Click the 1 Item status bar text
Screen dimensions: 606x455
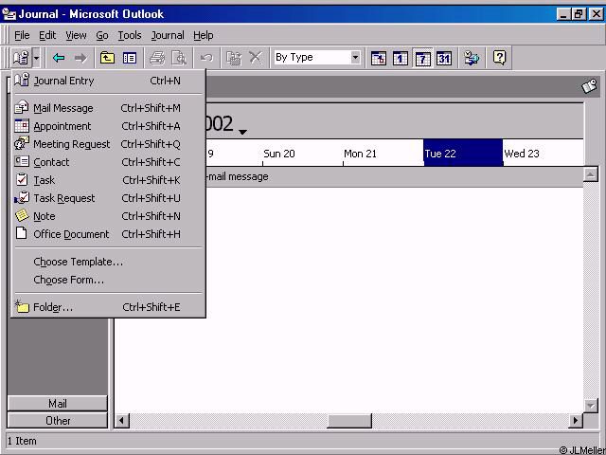click(22, 441)
